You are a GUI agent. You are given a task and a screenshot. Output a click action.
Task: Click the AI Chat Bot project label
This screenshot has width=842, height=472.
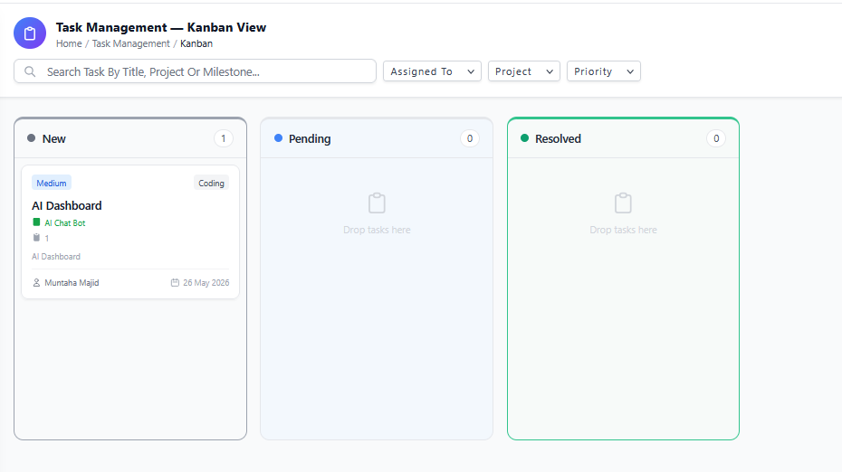click(x=65, y=222)
